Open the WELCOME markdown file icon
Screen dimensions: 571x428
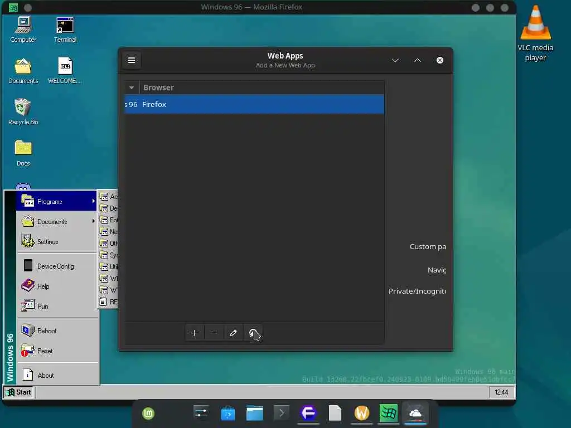(x=65, y=71)
